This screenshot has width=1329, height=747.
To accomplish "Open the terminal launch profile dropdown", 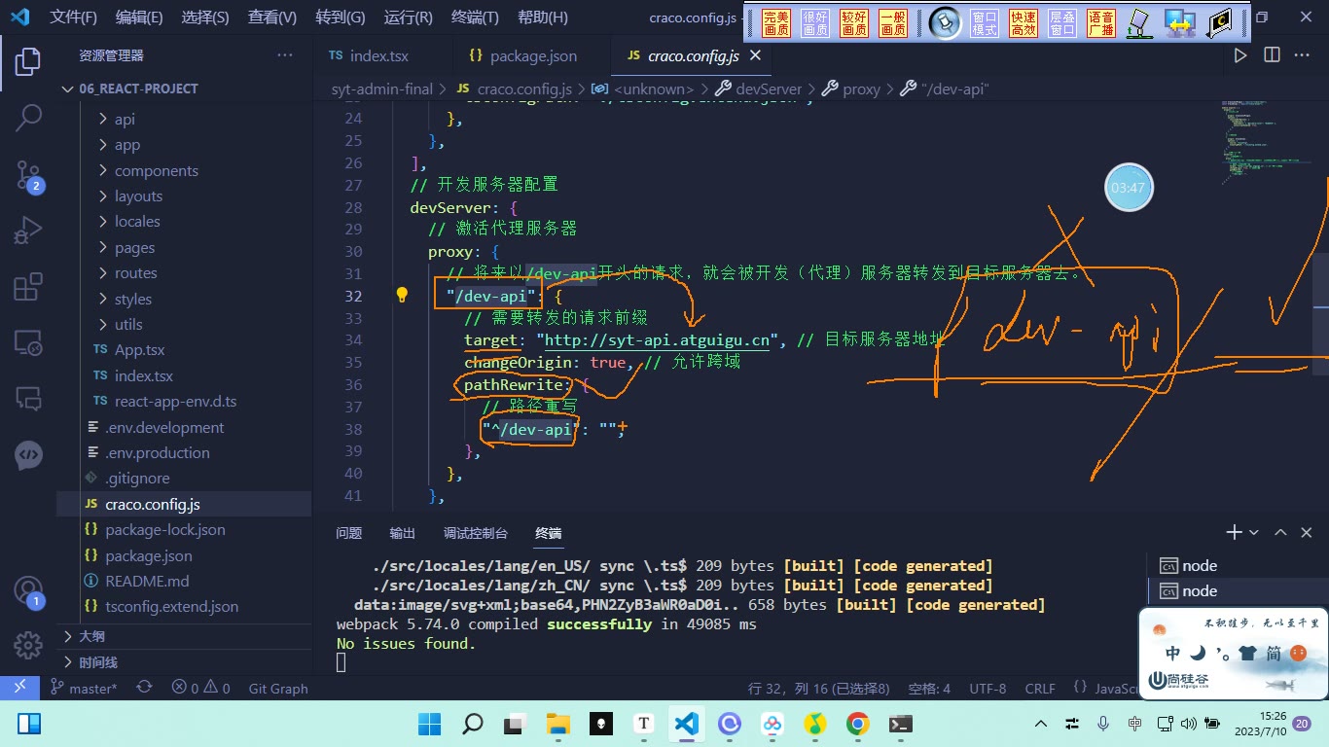I will [1254, 532].
